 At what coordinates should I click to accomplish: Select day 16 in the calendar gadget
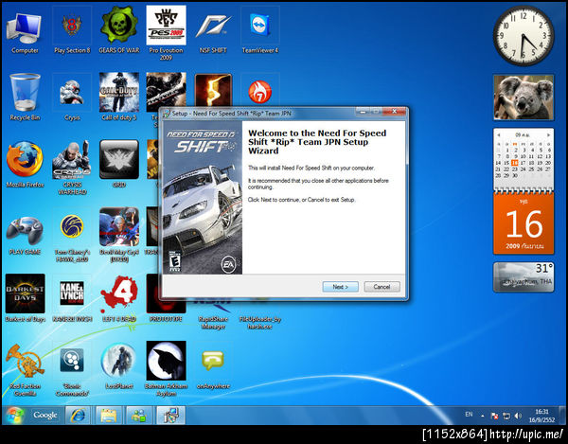(x=514, y=163)
